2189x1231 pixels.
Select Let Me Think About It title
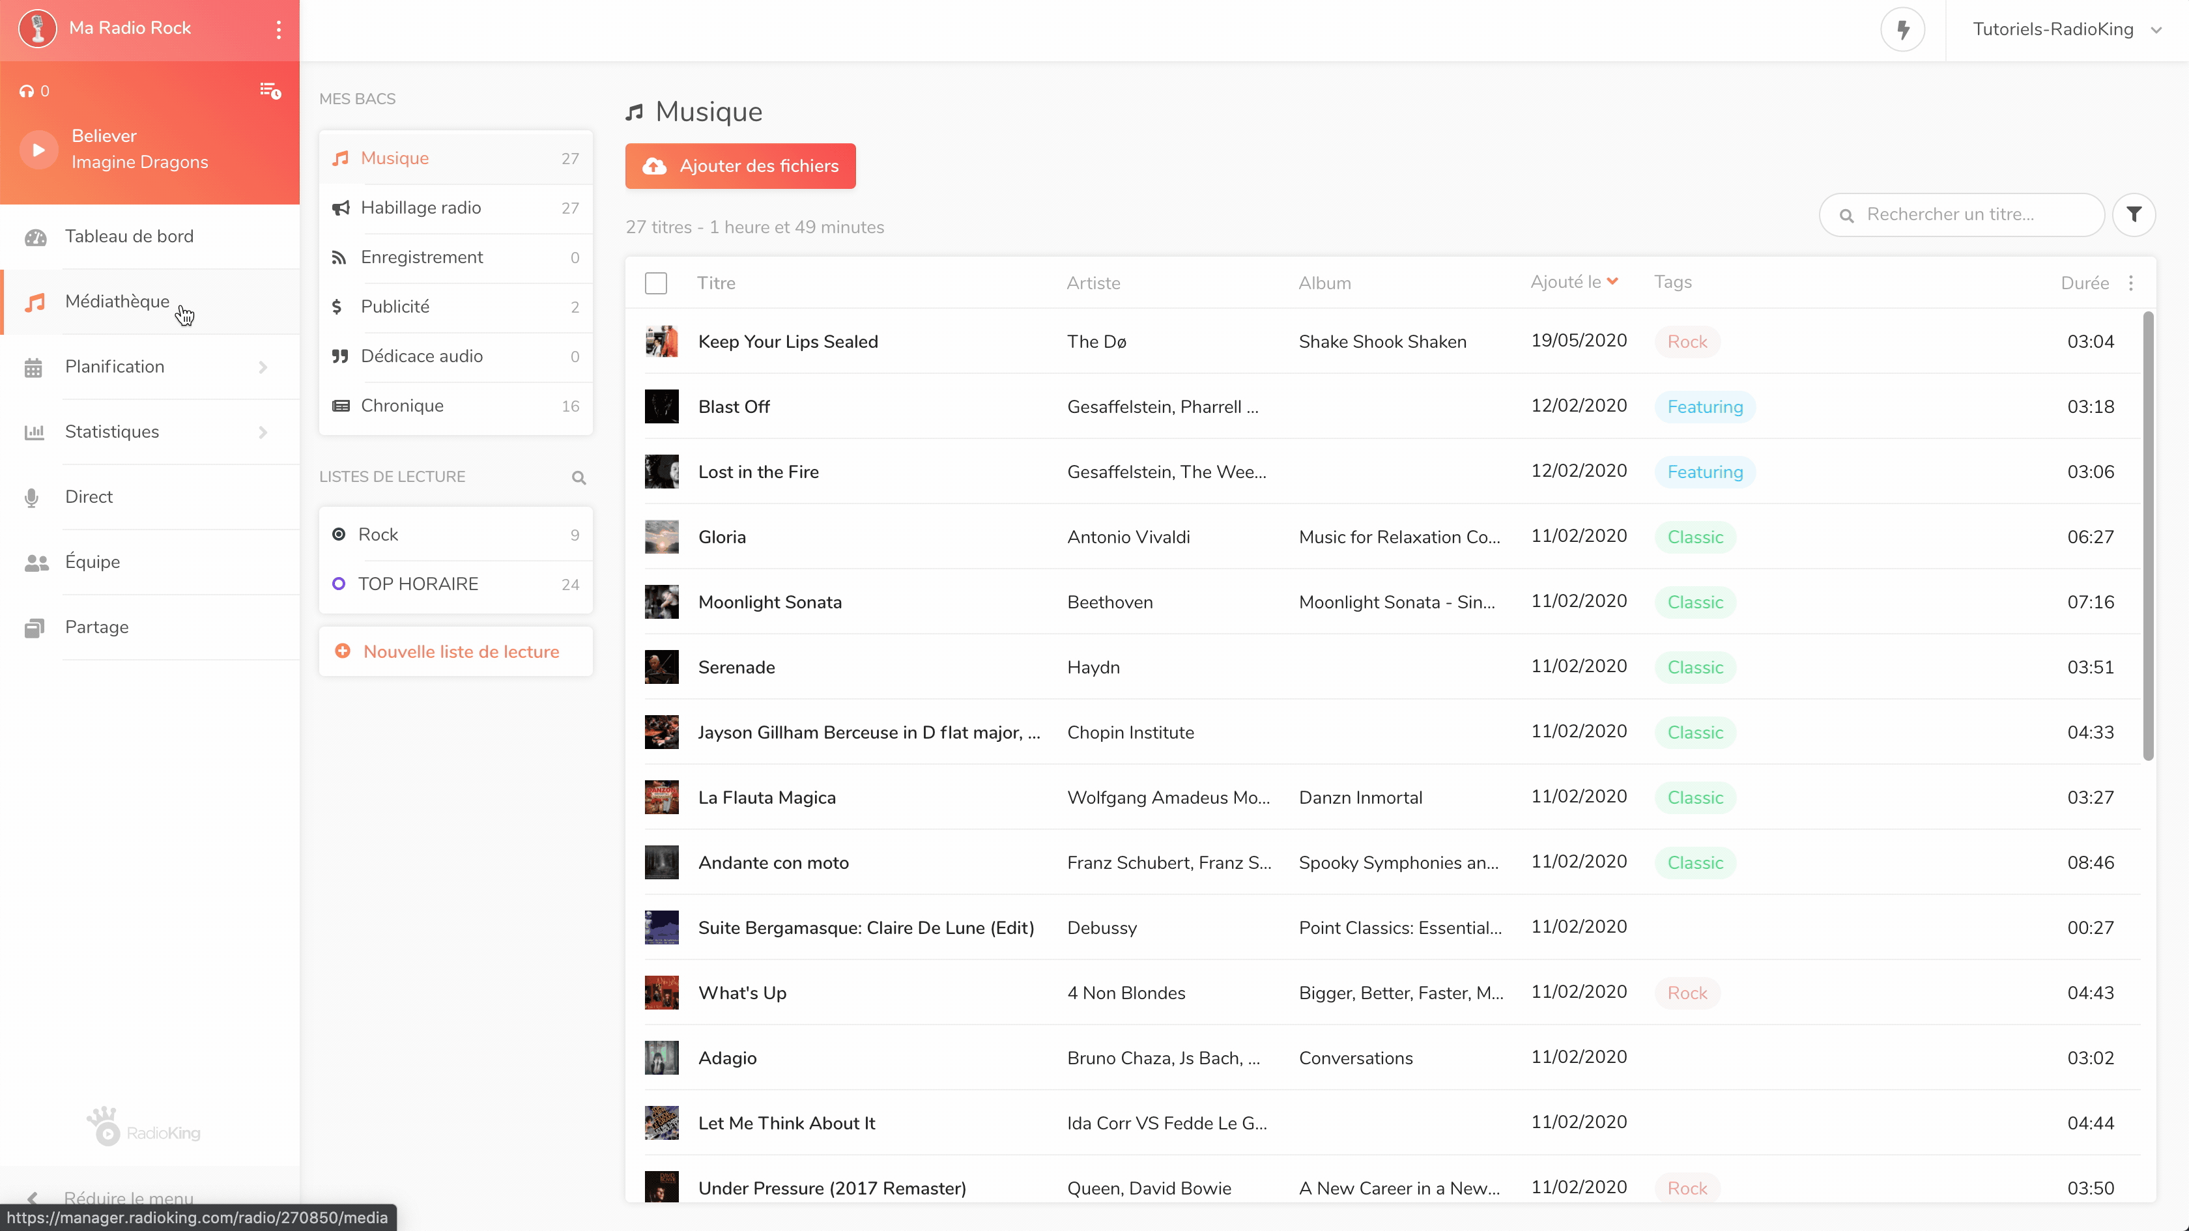pyautogui.click(x=786, y=1123)
